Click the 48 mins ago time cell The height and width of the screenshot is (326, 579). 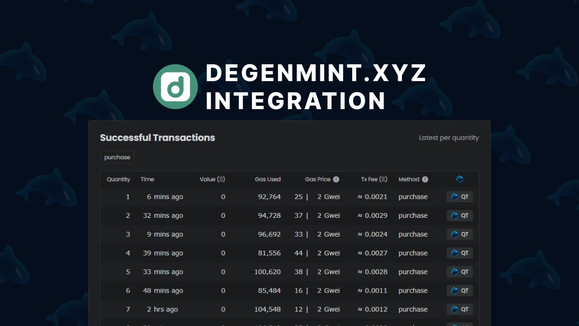tap(163, 291)
